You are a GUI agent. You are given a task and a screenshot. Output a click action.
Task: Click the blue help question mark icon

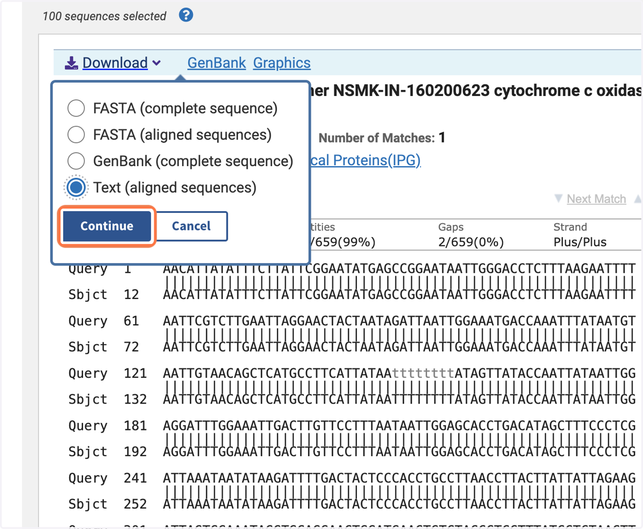(186, 16)
